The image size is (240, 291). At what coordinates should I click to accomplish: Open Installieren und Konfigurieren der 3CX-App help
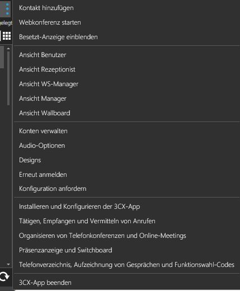(126, 206)
